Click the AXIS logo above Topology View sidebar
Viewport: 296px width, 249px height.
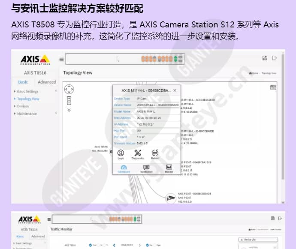(35, 60)
